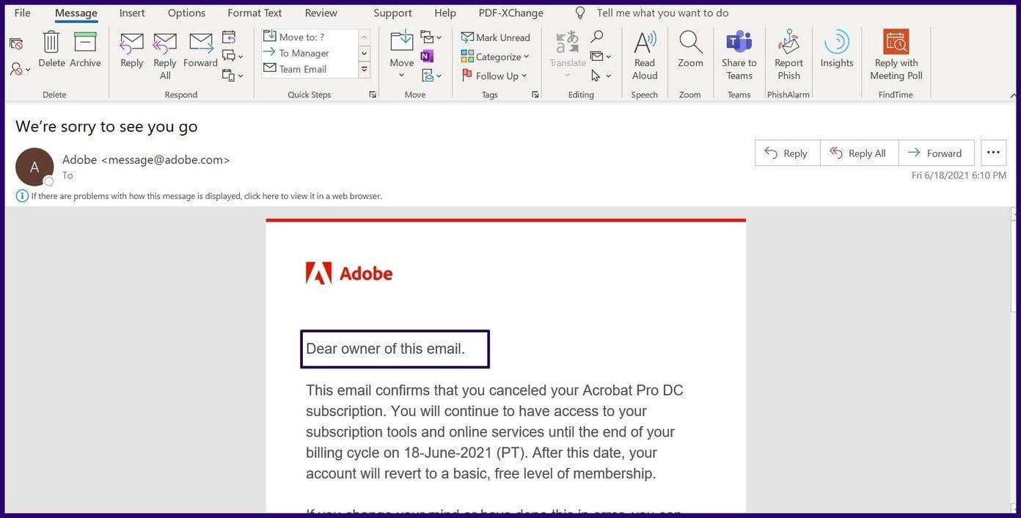Screen dimensions: 1021x518
Task: Click the subject 'We're sorry to see you go'
Action: tap(106, 126)
